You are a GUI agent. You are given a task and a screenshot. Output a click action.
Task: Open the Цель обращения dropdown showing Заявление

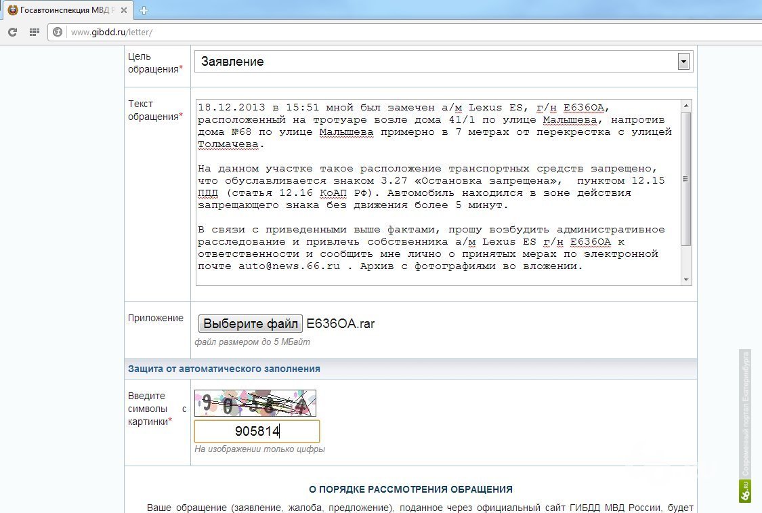point(443,62)
